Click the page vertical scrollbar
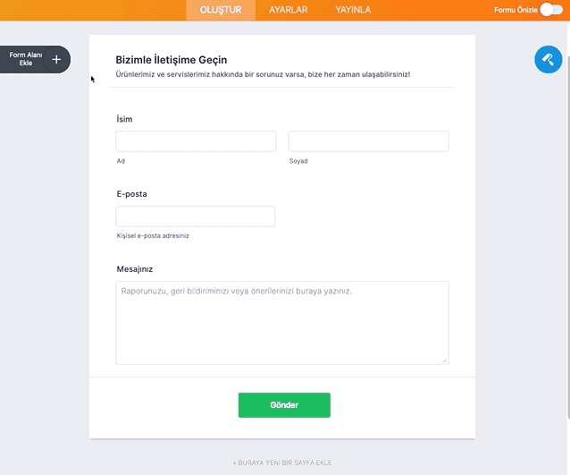 (x=568, y=218)
